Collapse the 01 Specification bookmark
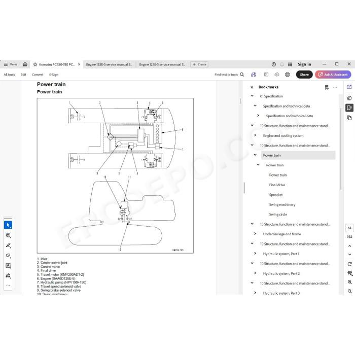355x355 pixels. pos(252,96)
